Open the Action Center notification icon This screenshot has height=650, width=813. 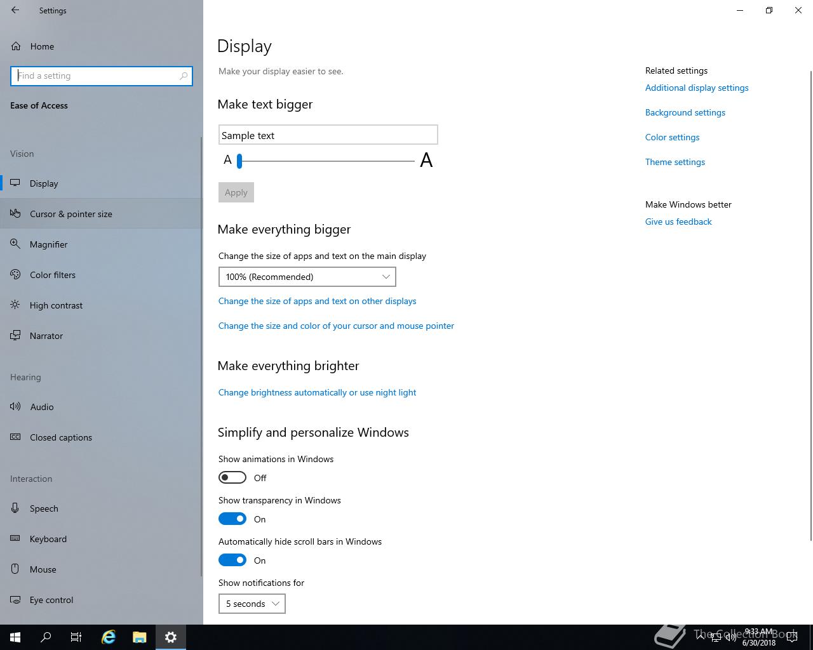[x=792, y=637]
